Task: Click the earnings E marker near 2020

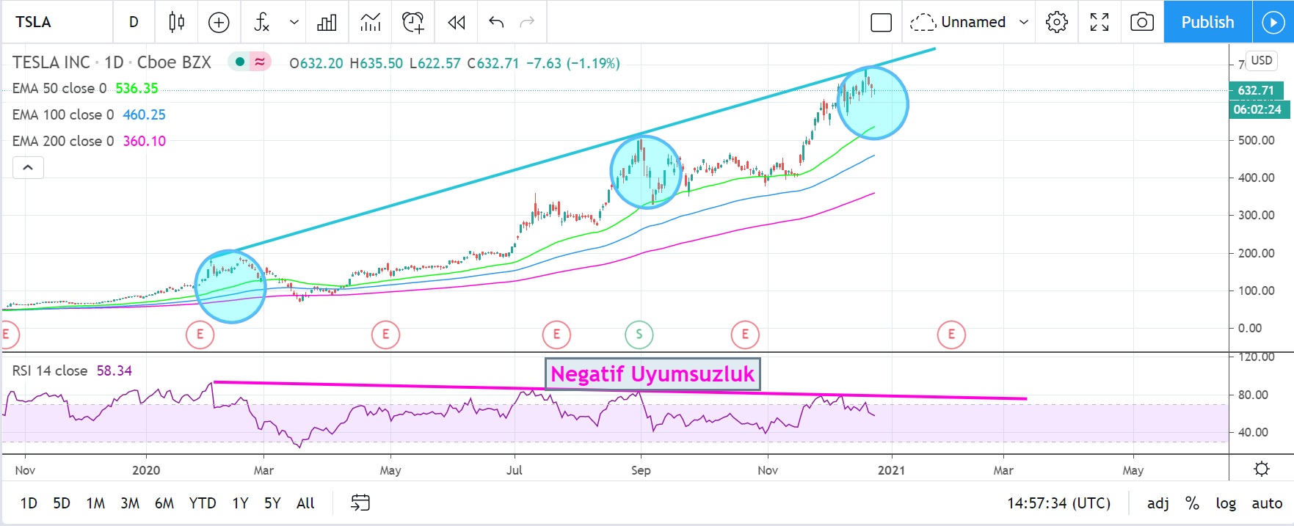Action: pos(200,335)
